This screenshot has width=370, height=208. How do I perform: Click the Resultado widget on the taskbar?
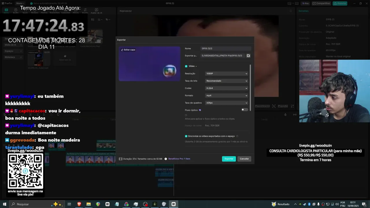coord(280,204)
